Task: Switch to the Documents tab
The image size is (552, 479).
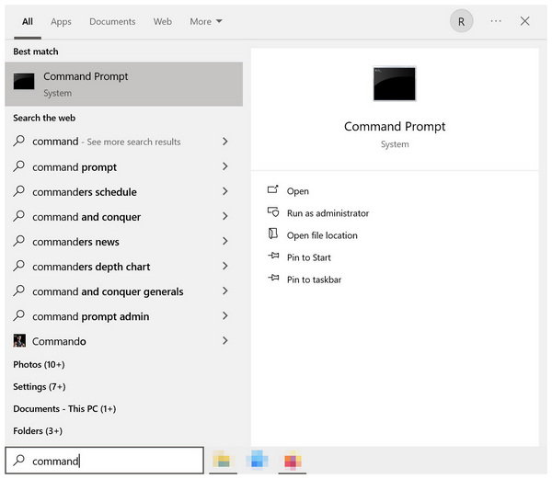Action: (x=112, y=21)
